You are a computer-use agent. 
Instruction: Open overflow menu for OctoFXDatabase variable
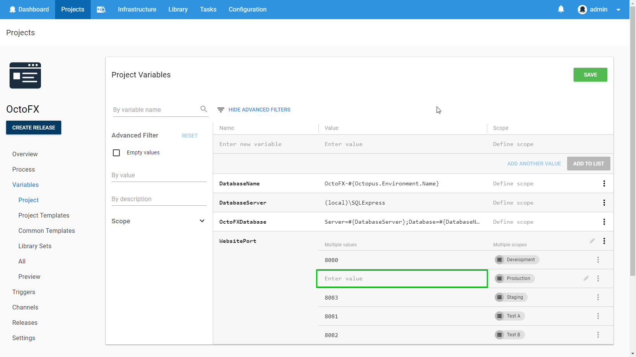604,222
